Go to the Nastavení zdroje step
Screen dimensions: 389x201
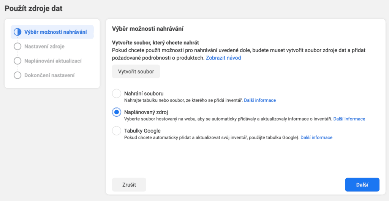pos(44,47)
